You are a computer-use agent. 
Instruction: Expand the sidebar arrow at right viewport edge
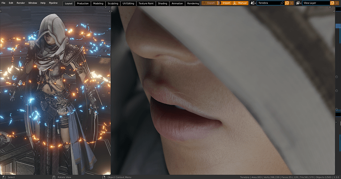(334, 11)
